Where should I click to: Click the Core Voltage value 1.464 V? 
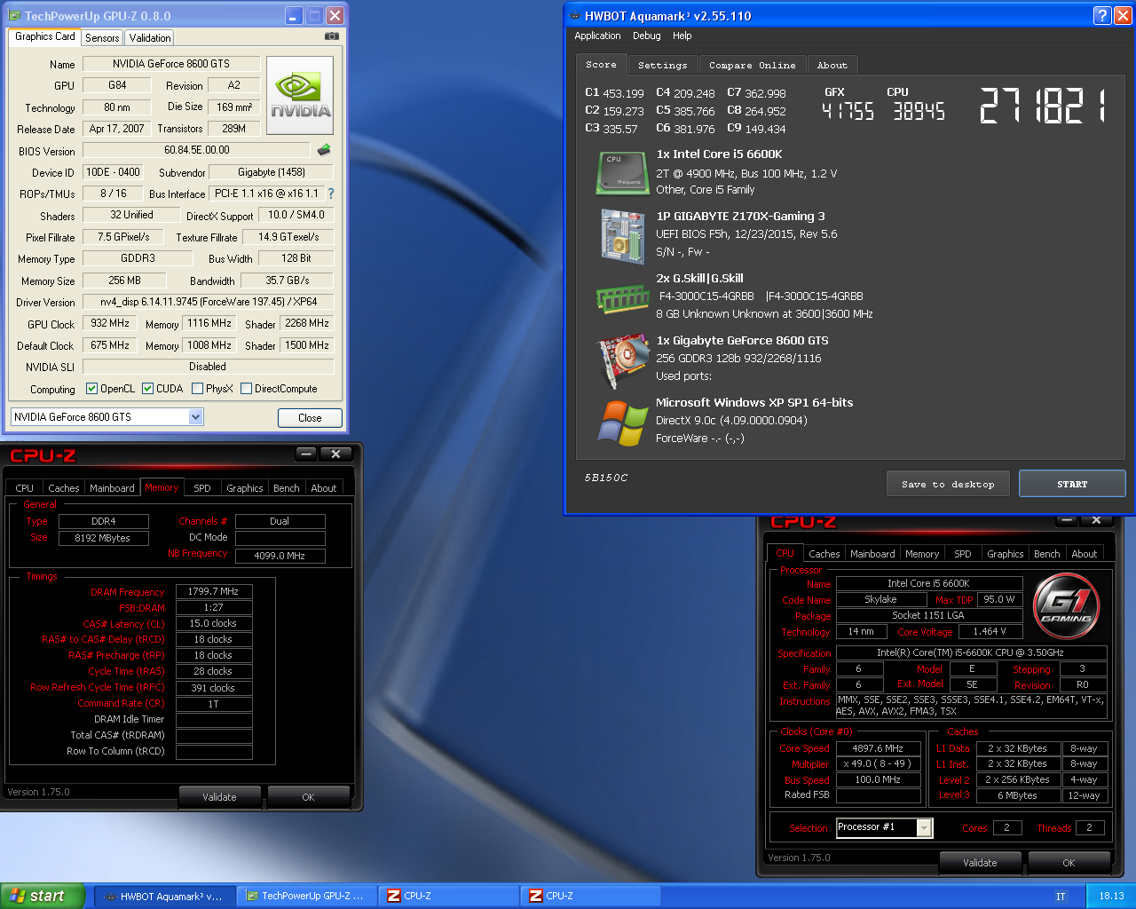[990, 631]
